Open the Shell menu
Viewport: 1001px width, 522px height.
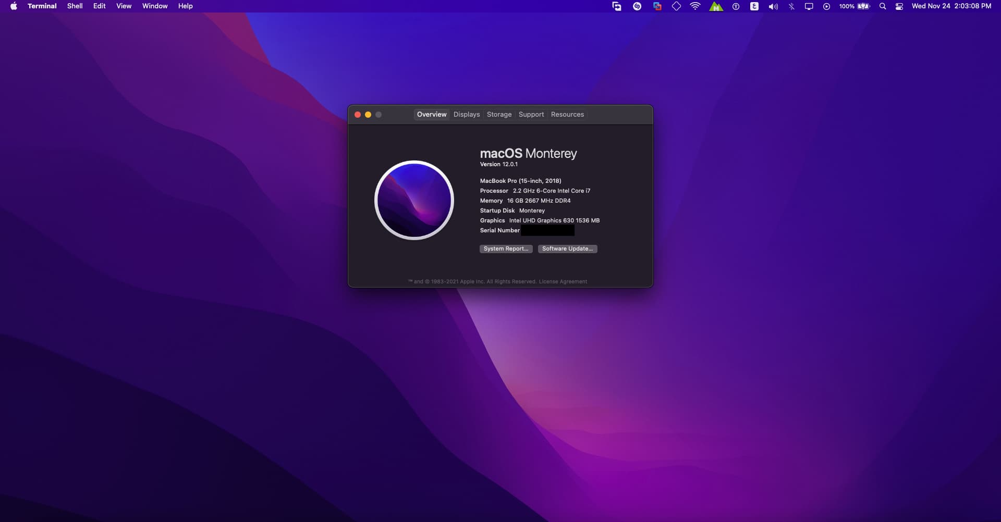click(75, 6)
